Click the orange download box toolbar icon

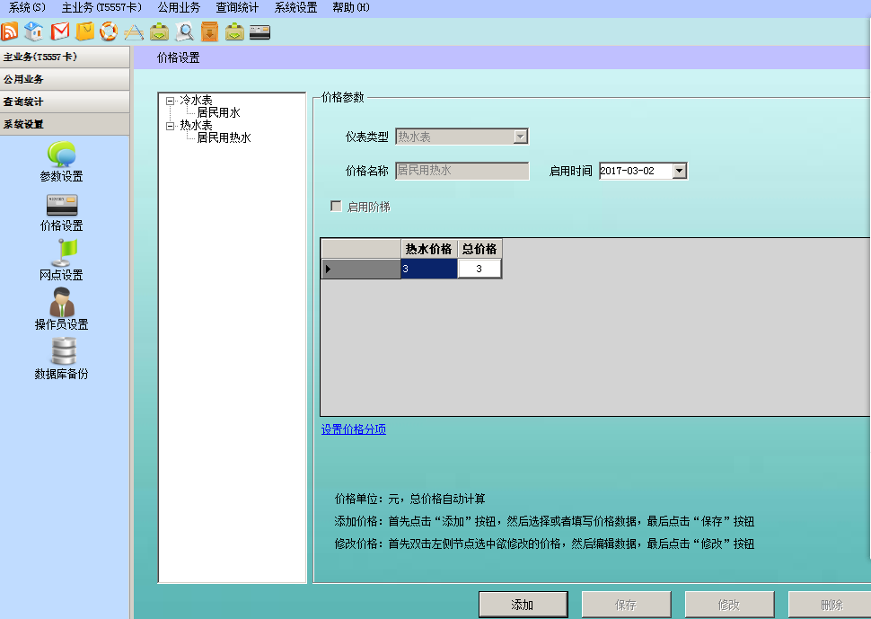(209, 31)
